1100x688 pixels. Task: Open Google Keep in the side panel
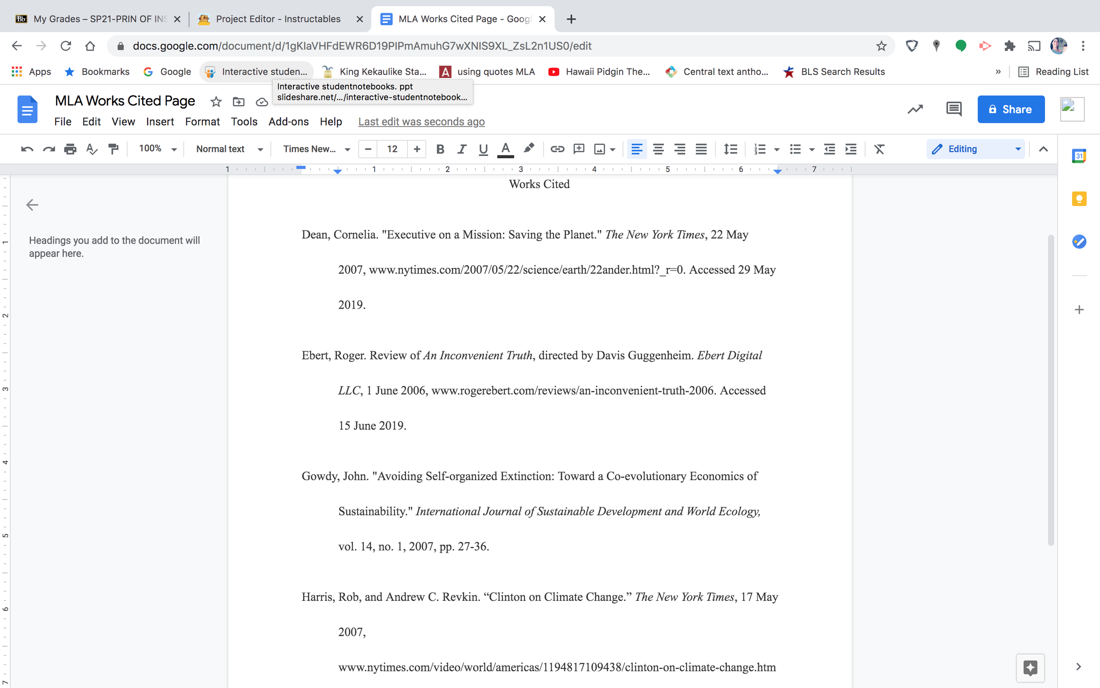tap(1080, 199)
